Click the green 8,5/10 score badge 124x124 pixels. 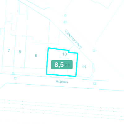point(62,65)
